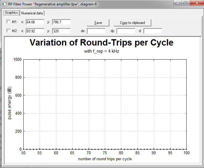Enable the M1 marker checkbox
The height and width of the screenshot is (168, 204).
coord(8,22)
